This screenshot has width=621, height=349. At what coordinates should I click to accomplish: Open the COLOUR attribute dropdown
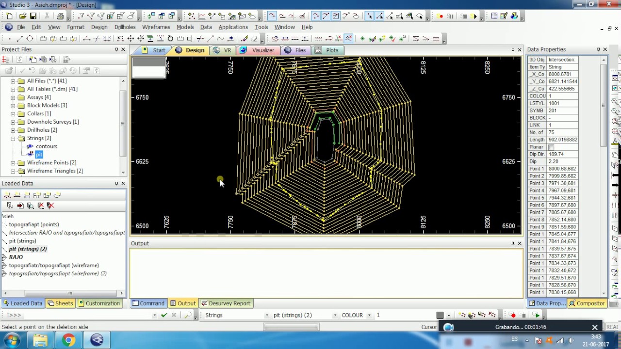[x=369, y=315]
